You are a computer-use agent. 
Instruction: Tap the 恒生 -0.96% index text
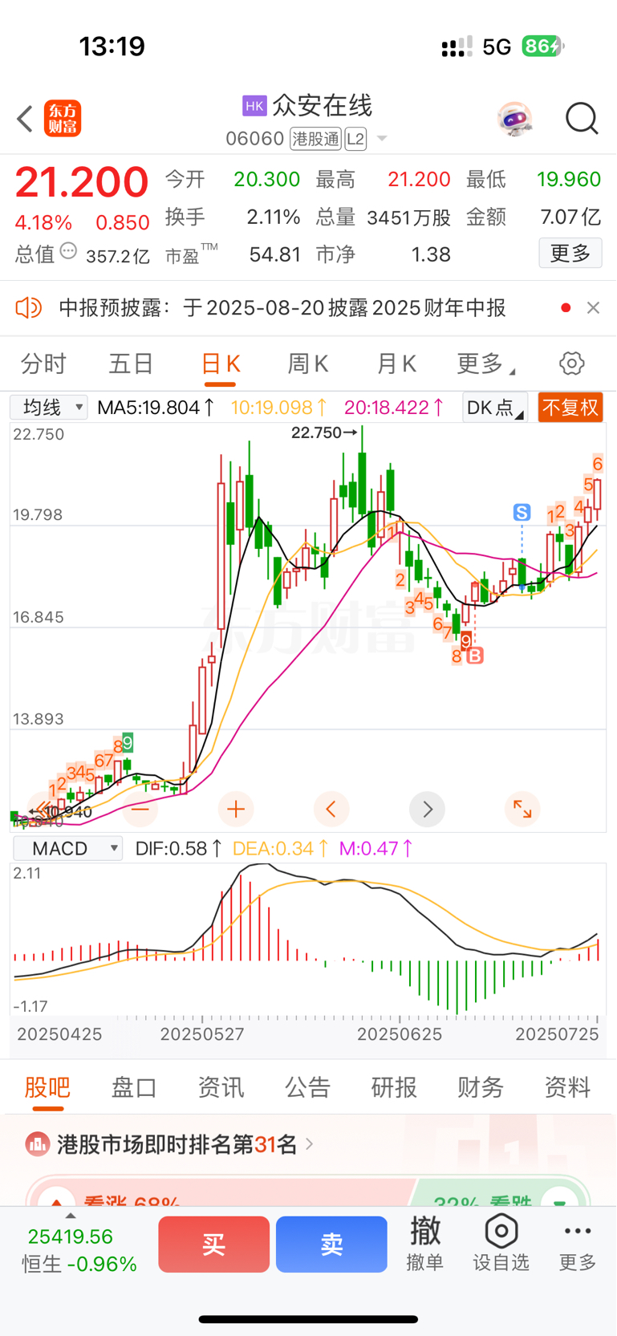(79, 1264)
